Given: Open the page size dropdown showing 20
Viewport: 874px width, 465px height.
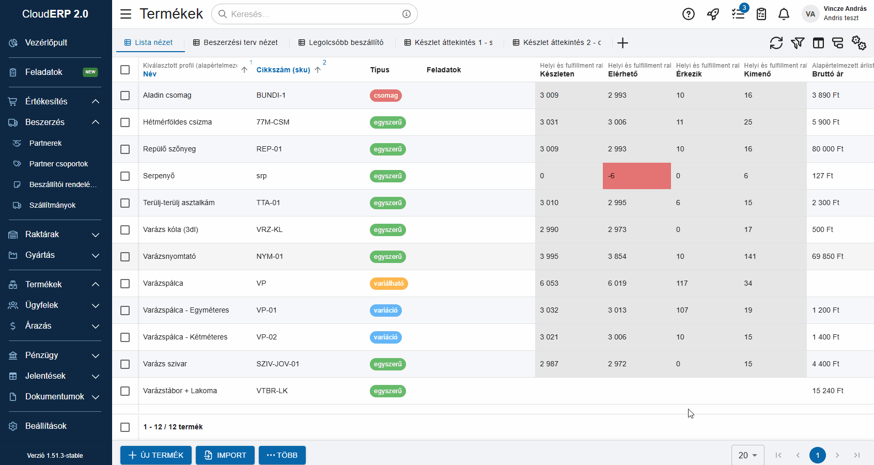Looking at the screenshot, I should (747, 455).
